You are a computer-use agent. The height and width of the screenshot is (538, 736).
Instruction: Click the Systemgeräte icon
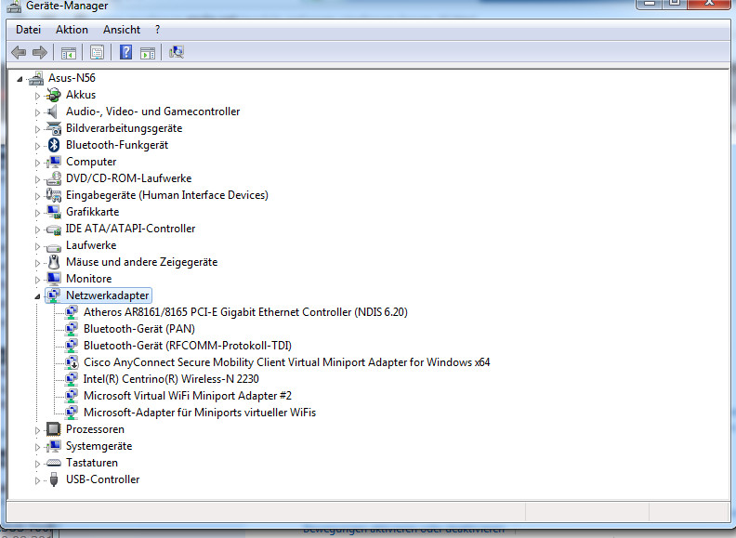pyautogui.click(x=54, y=446)
